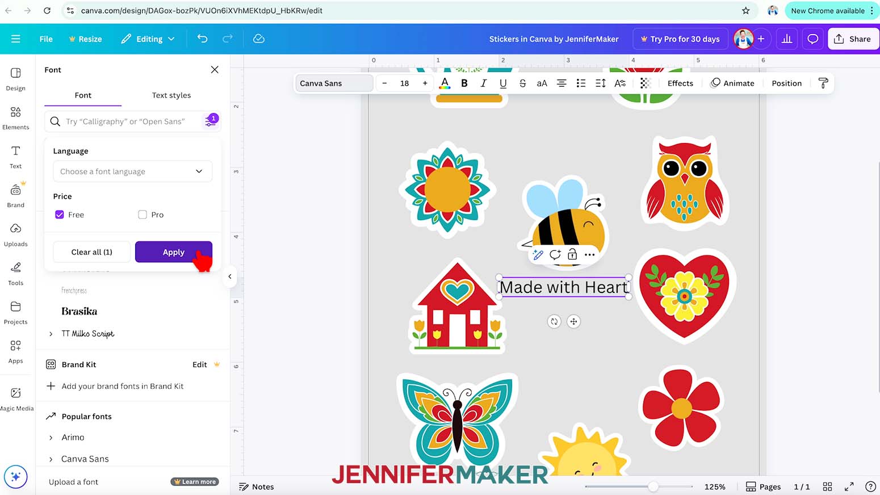
Task: Add a comment from the floating toolbar
Action: [555, 255]
